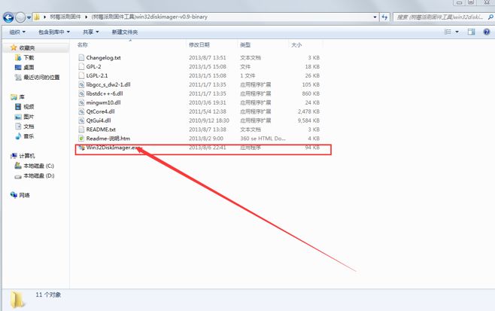The image size is (495, 311).
Task: Toggle the preview pane icon
Action: pos(472,32)
